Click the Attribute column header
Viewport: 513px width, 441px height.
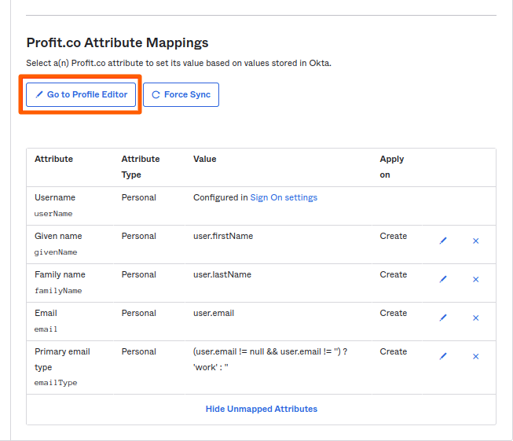pyautogui.click(x=53, y=159)
